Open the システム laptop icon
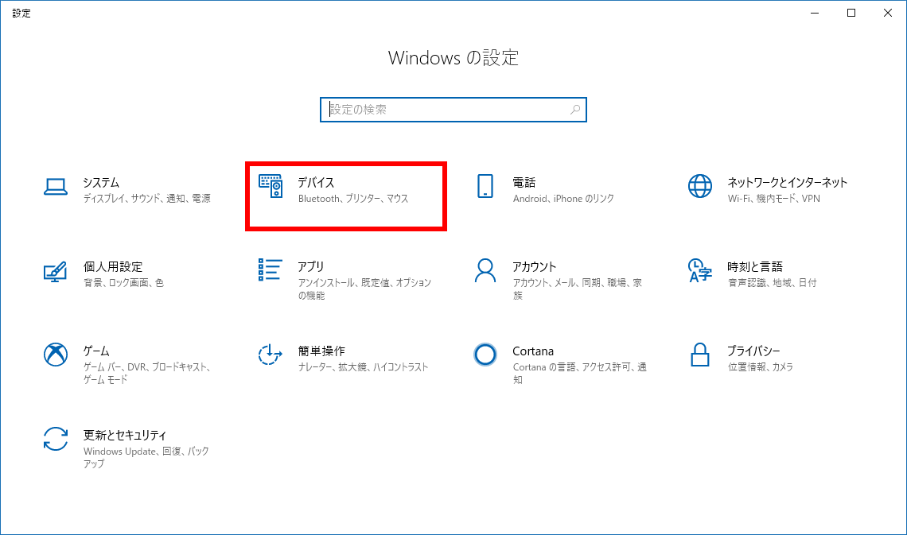The height and width of the screenshot is (535, 907). [x=56, y=187]
